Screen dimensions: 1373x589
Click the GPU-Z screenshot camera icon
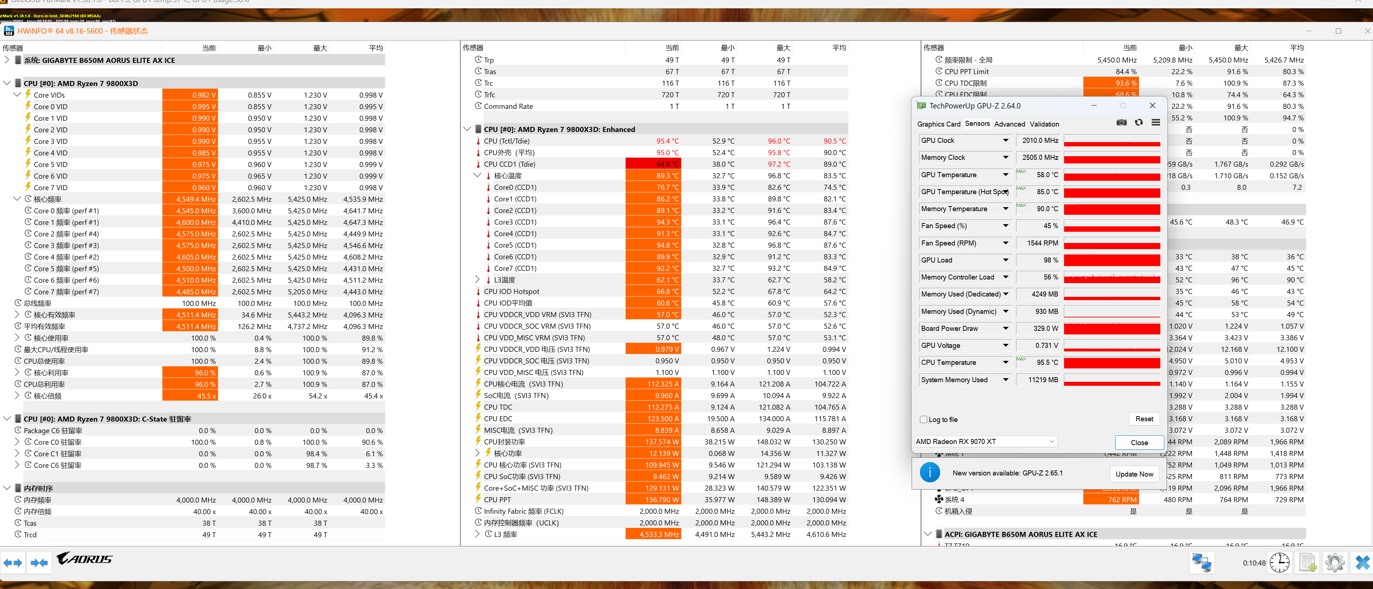pos(1121,123)
